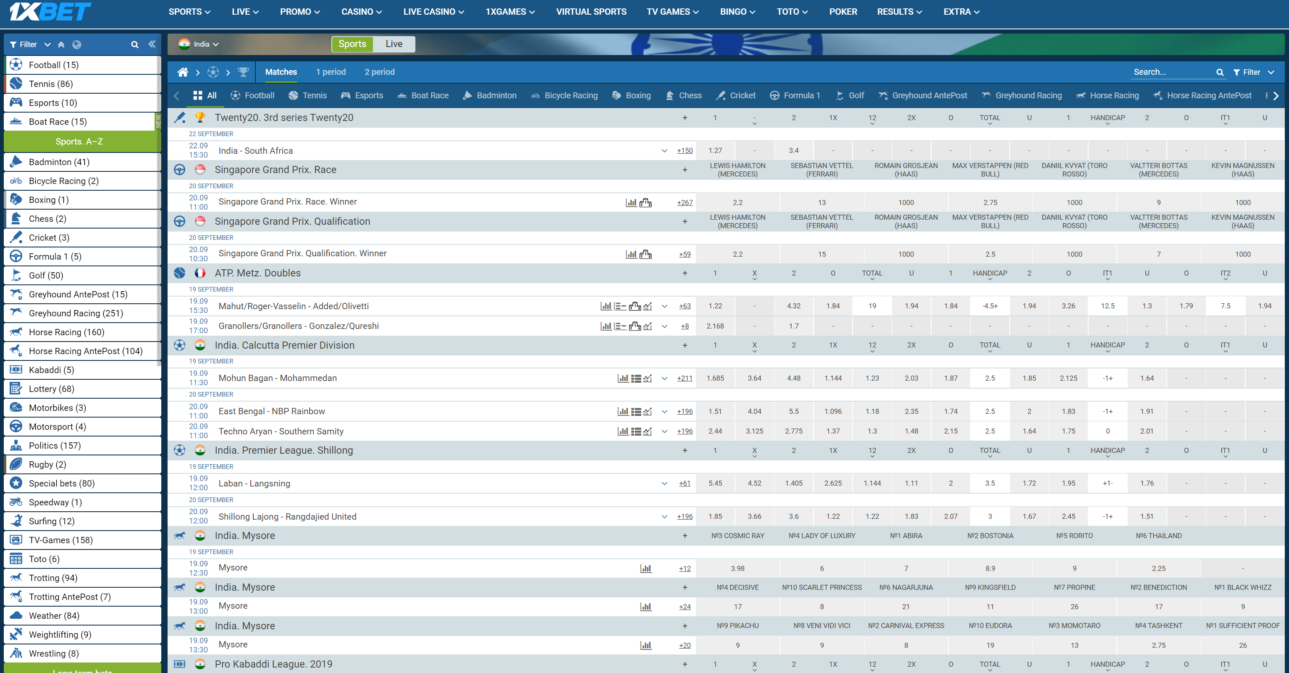This screenshot has width=1289, height=673.
Task: Open TOTO top menu
Action: point(792,11)
